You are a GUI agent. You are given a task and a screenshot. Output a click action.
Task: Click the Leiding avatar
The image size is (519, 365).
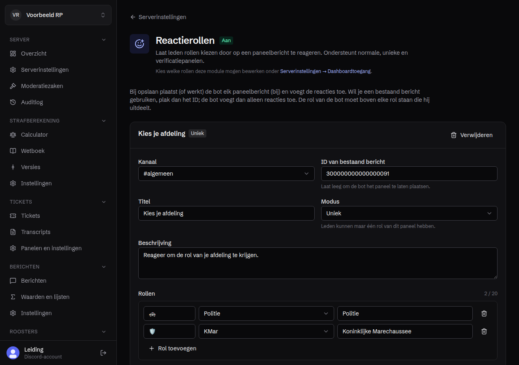tap(13, 353)
